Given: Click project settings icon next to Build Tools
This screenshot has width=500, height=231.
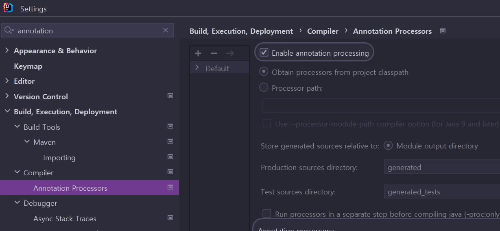Looking at the screenshot, I should [x=170, y=126].
